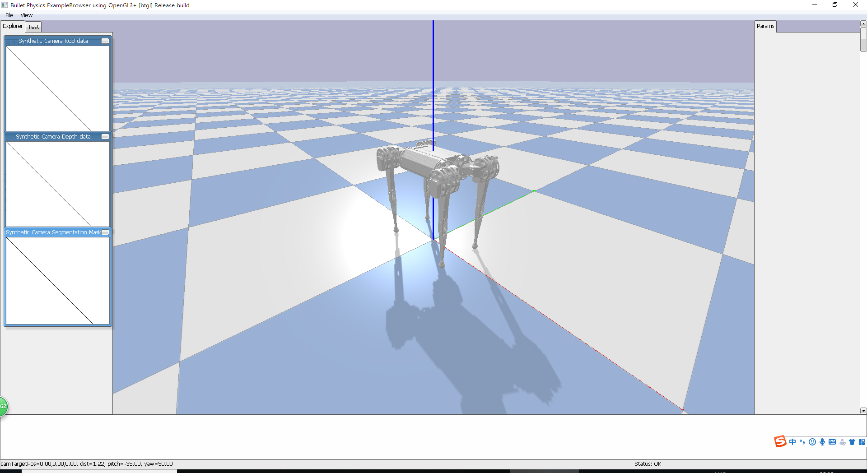
Task: Switch to the Explorer tab
Action: [x=13, y=26]
